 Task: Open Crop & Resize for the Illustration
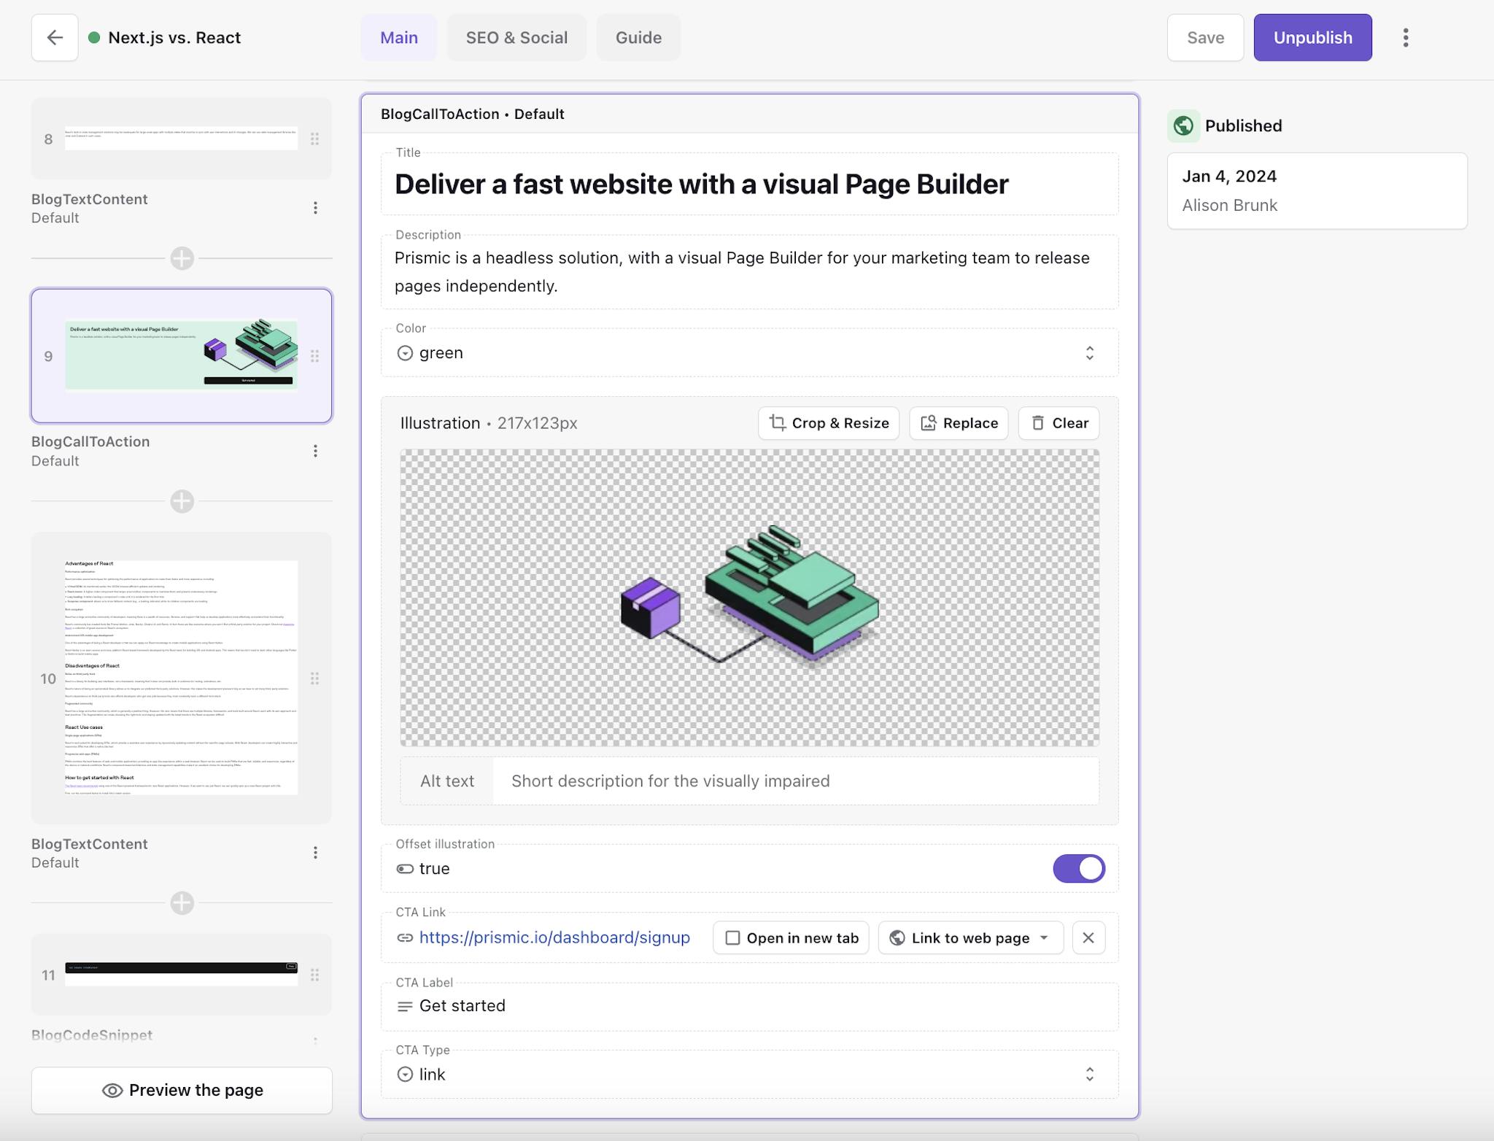click(x=828, y=423)
